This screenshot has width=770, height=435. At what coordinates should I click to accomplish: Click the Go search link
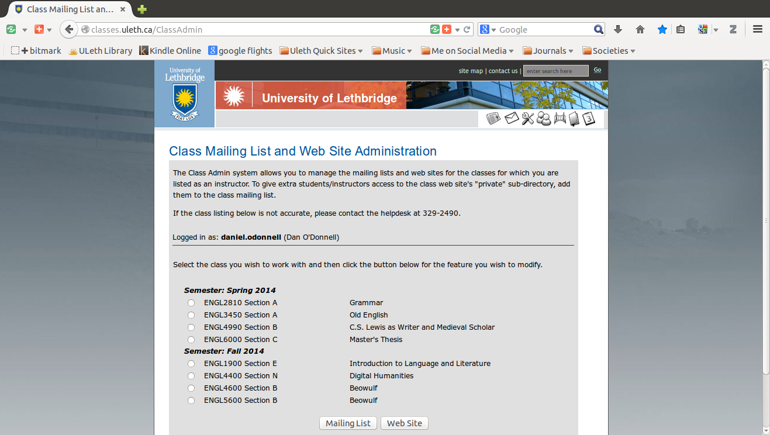[598, 70]
